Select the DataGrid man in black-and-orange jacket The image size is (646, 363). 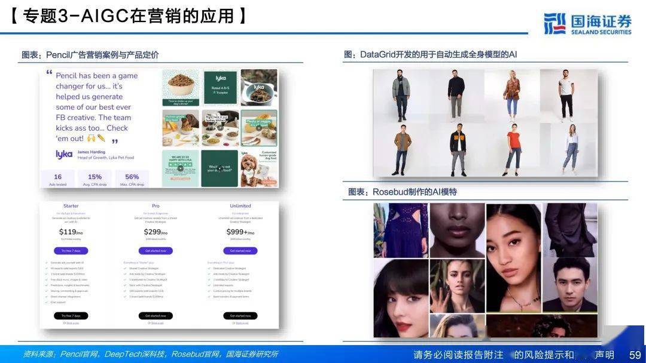tap(458, 150)
